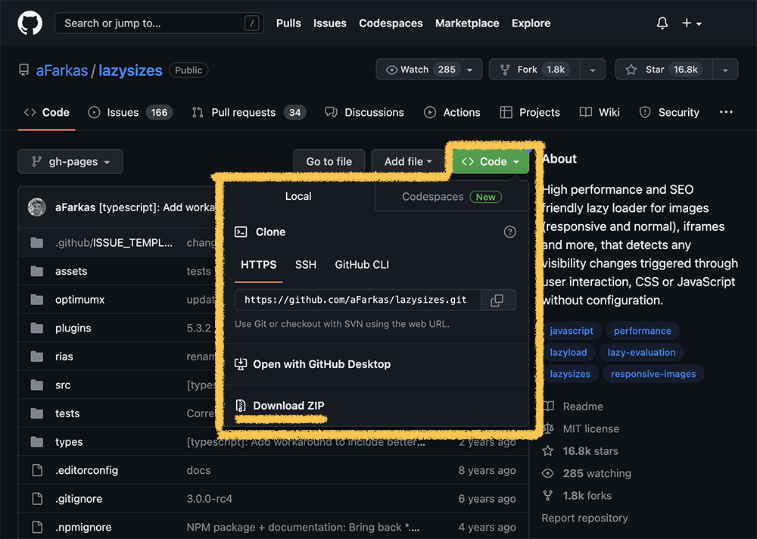The height and width of the screenshot is (539, 757).
Task: Open the Actions tab
Action: click(x=452, y=113)
